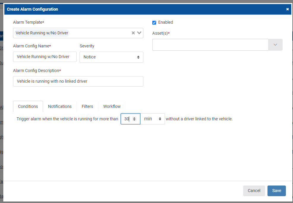
Task: Save the alarm configuration
Action: click(x=277, y=191)
